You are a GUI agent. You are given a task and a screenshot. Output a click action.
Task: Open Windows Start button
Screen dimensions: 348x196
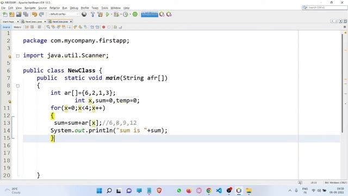(99, 191)
